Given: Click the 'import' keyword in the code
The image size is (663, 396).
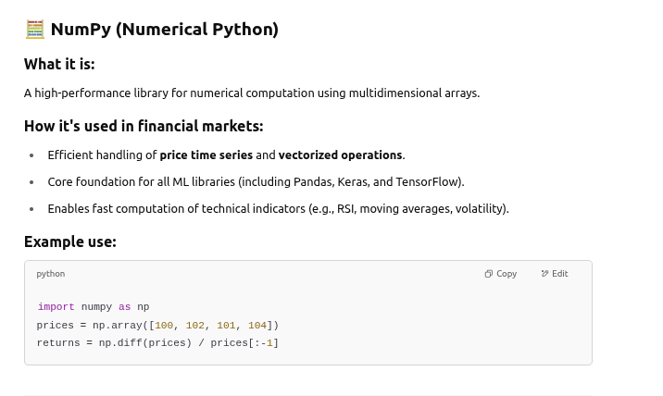Looking at the screenshot, I should click(56, 307).
